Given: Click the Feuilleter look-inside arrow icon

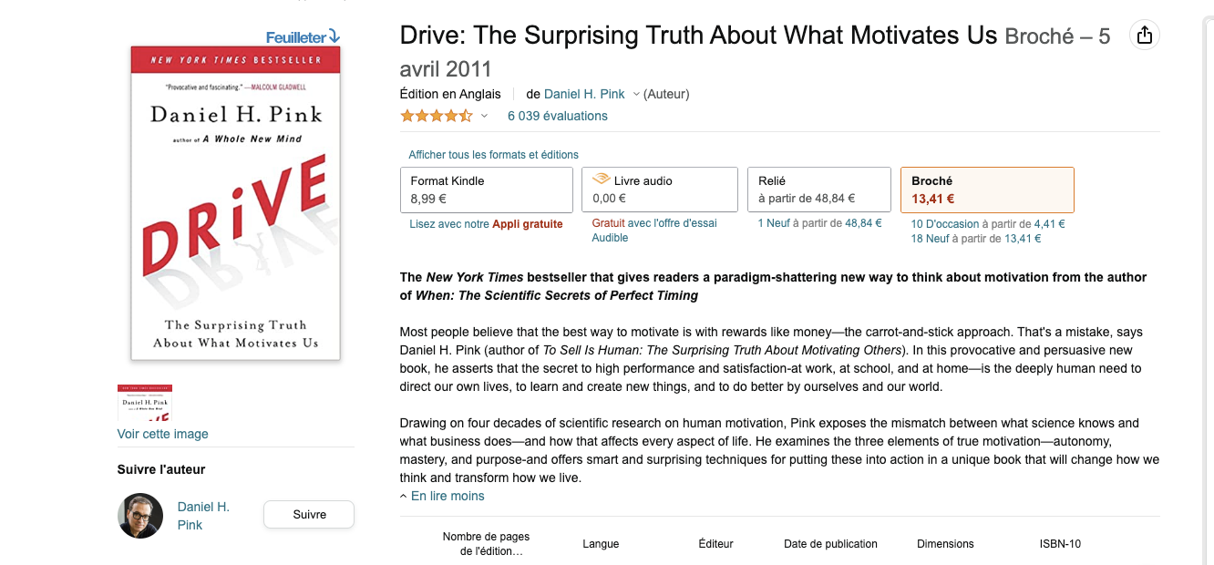Looking at the screenshot, I should pos(334,36).
